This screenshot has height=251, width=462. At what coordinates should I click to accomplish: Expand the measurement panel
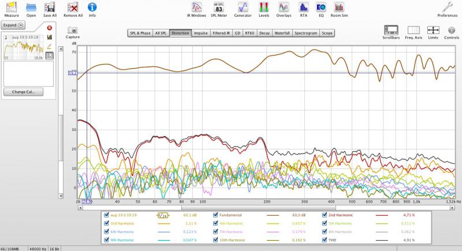pyautogui.click(x=13, y=25)
